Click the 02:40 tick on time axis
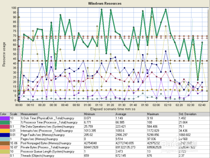 point(202,105)
